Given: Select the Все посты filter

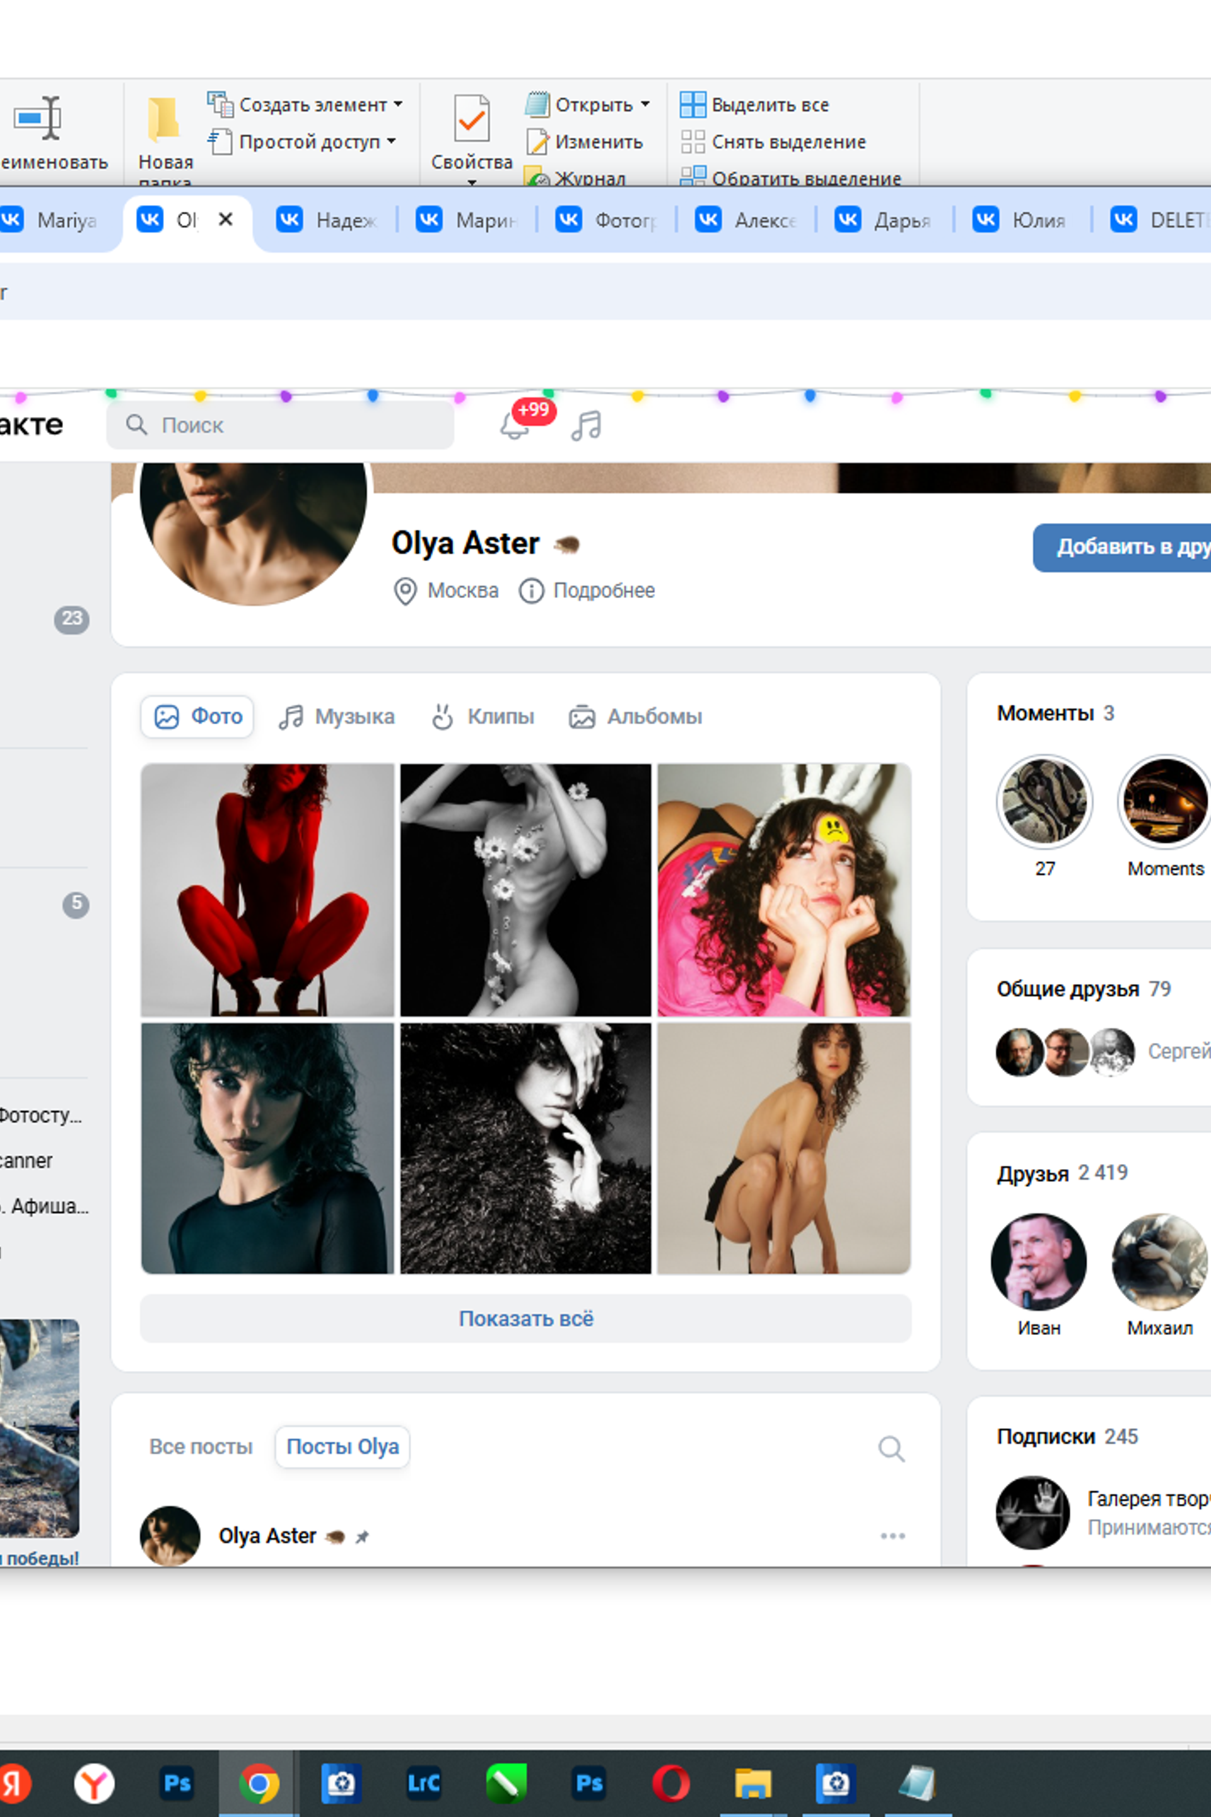Looking at the screenshot, I should pyautogui.click(x=201, y=1447).
